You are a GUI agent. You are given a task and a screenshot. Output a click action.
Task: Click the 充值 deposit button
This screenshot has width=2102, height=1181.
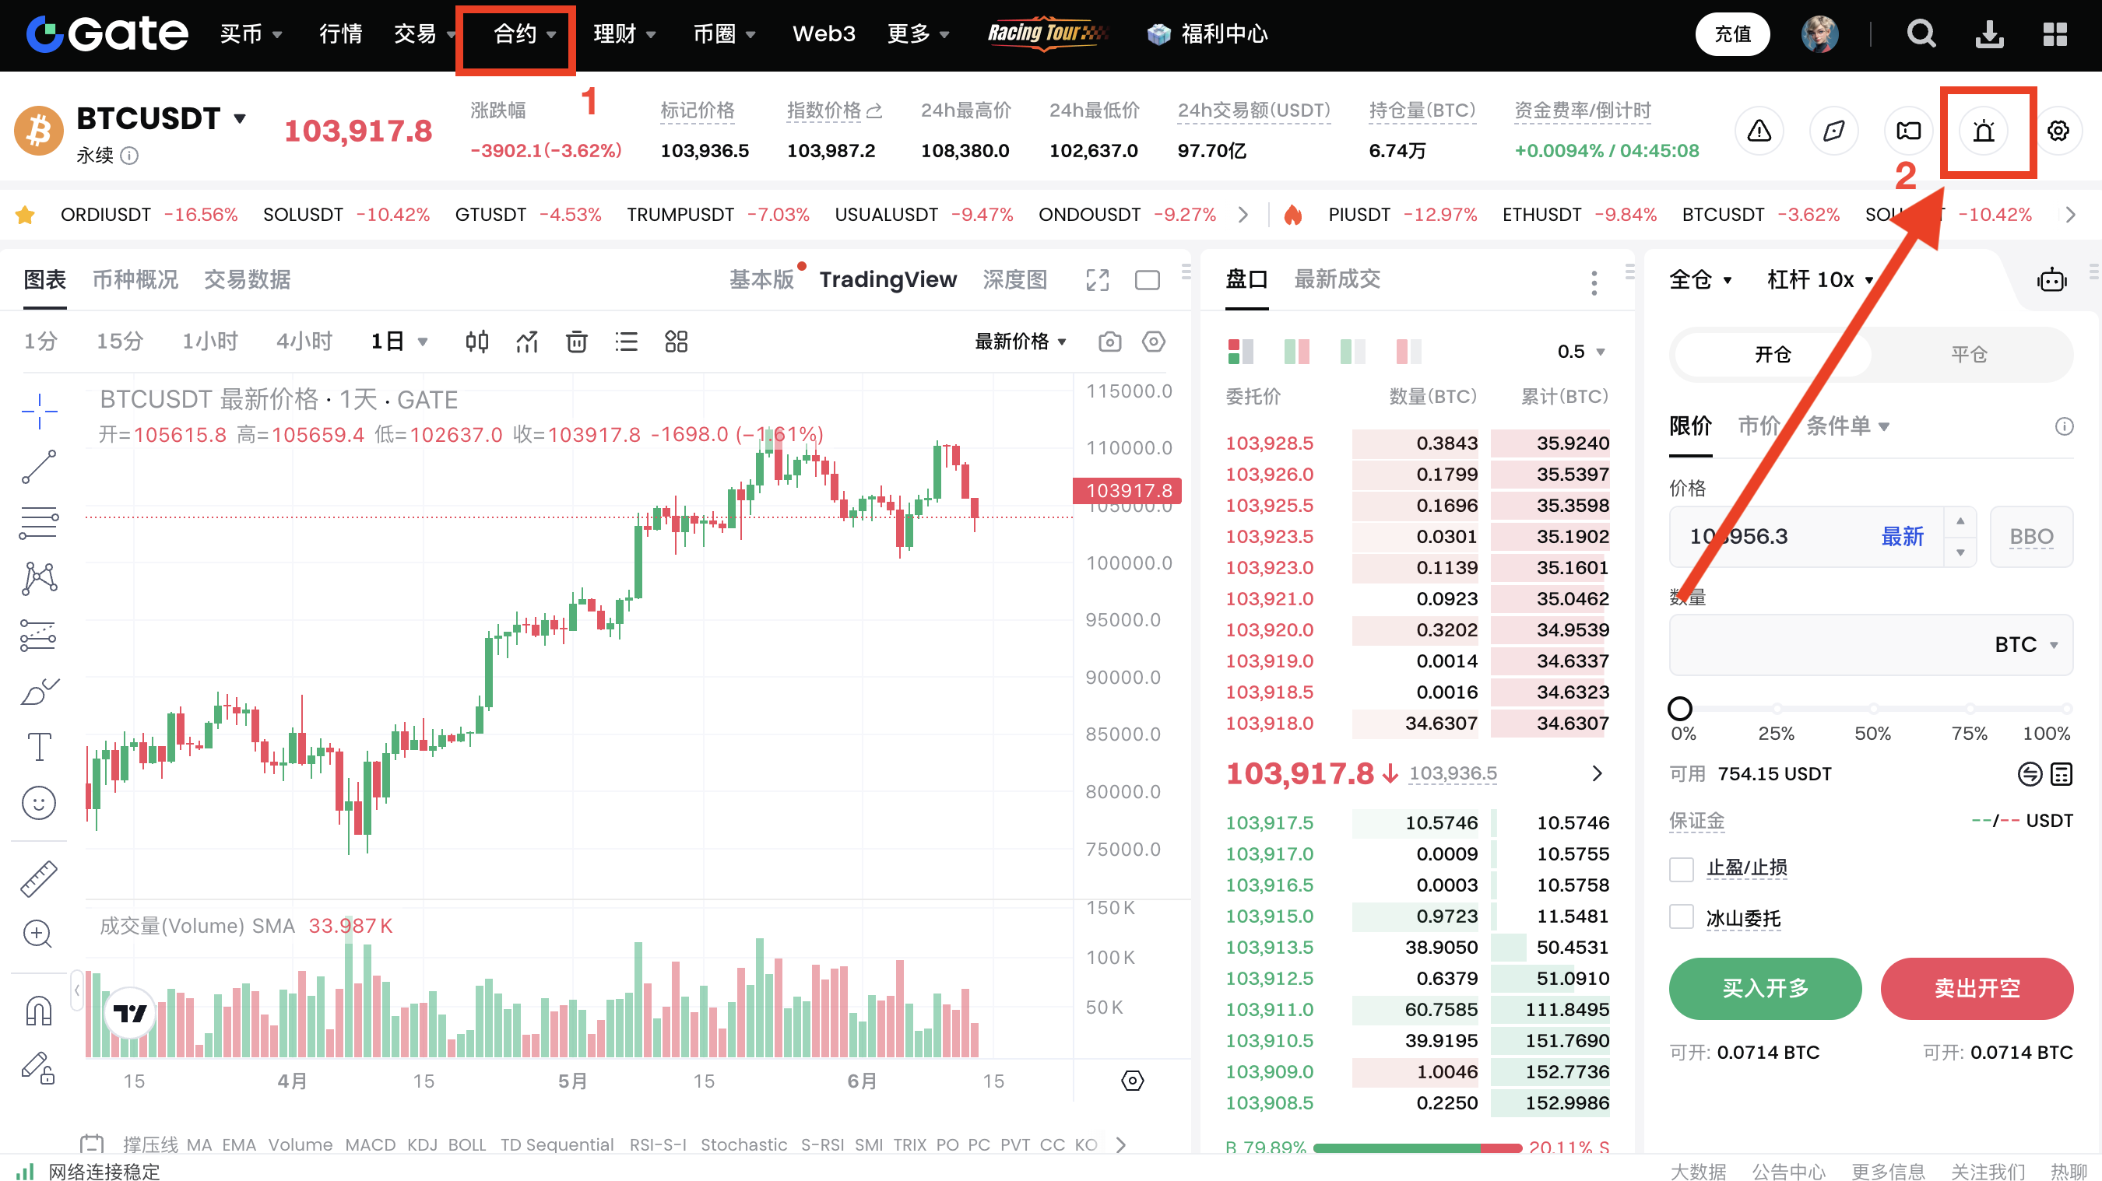(x=1731, y=33)
